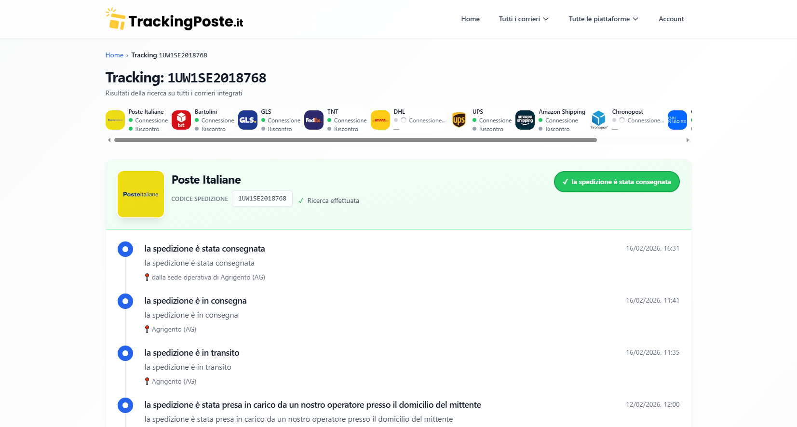Click the TrackingPoste.it logo
The height and width of the screenshot is (427, 797).
175,19
